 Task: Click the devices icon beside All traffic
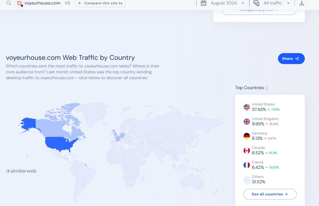256,3
